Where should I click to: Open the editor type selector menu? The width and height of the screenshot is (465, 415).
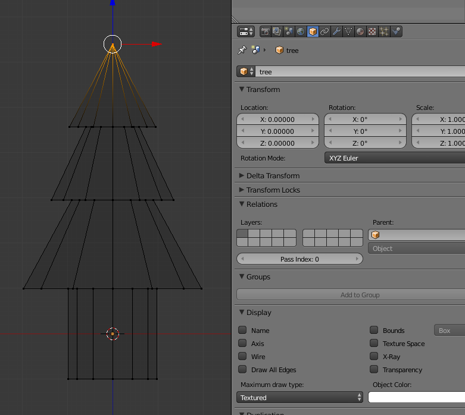click(x=245, y=32)
